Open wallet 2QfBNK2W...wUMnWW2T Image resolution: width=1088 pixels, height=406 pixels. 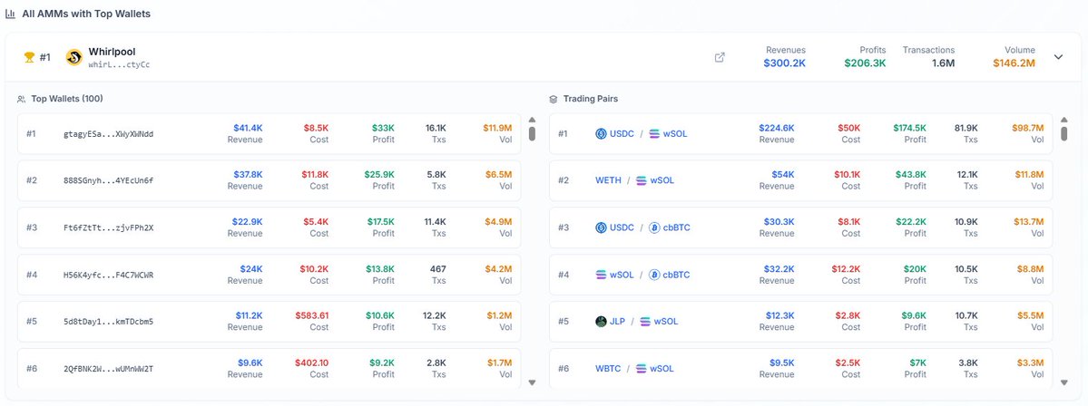click(x=108, y=369)
